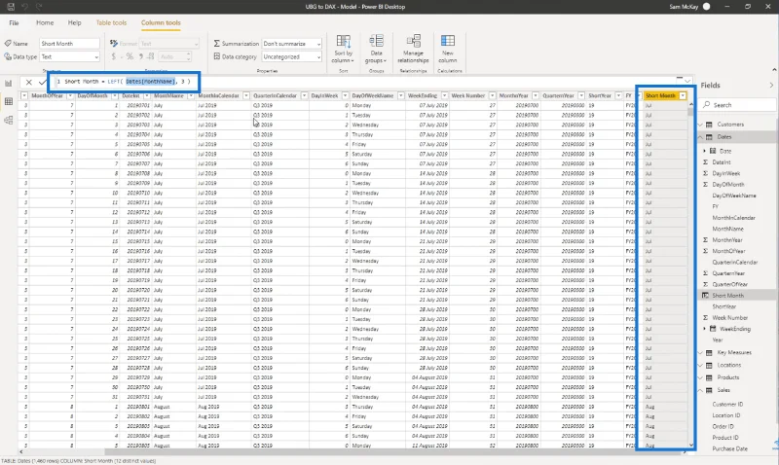Screen dimensions: 779x465
Task: Select the QuarterOfYear field
Action: [729, 284]
